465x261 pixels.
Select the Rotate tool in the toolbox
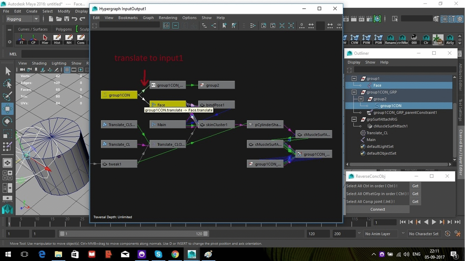[8, 121]
